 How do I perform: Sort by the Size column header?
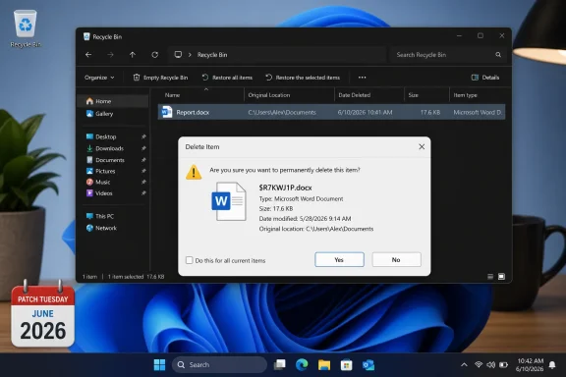coord(414,95)
